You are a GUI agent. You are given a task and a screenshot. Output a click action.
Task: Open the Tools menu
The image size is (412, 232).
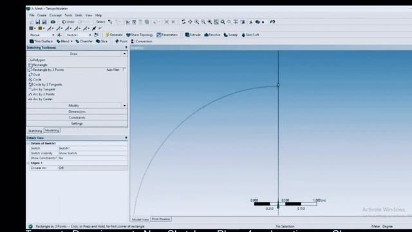click(x=68, y=15)
